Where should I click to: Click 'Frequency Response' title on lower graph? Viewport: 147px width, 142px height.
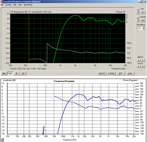64,81
